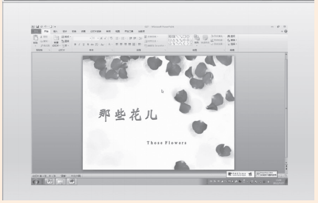Click the New Slide icon
The height and width of the screenshot is (203, 318).
56,38
